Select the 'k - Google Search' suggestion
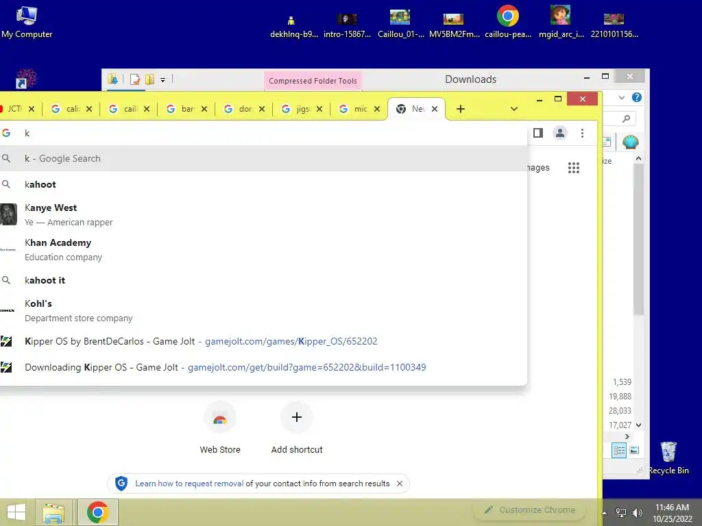This screenshot has width=702, height=526. point(263,158)
